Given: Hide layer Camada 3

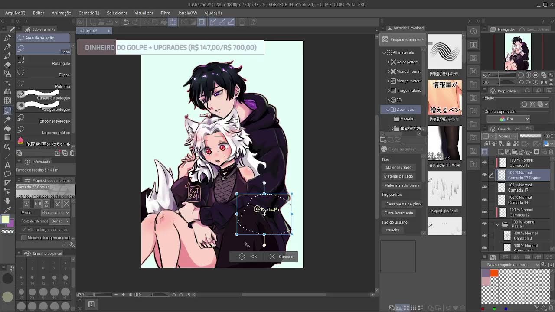Looking at the screenshot, I should (485, 236).
